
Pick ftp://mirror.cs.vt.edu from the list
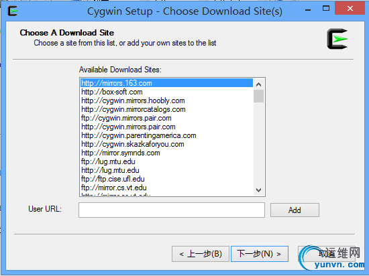point(166,188)
